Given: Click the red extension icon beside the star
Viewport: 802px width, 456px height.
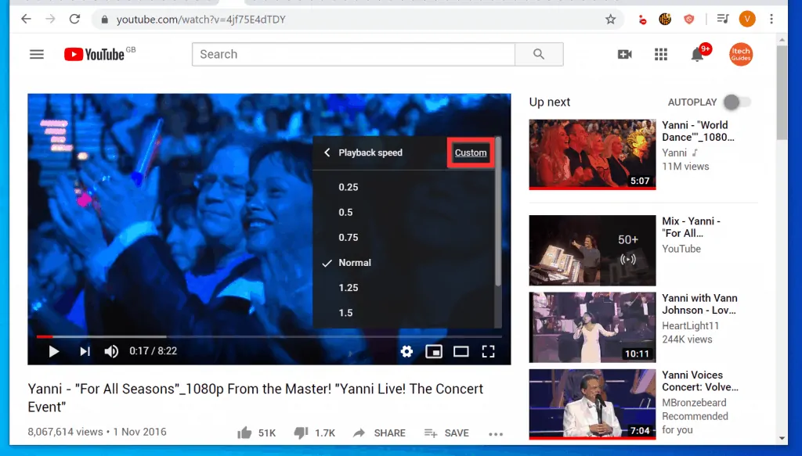Looking at the screenshot, I should tap(642, 20).
